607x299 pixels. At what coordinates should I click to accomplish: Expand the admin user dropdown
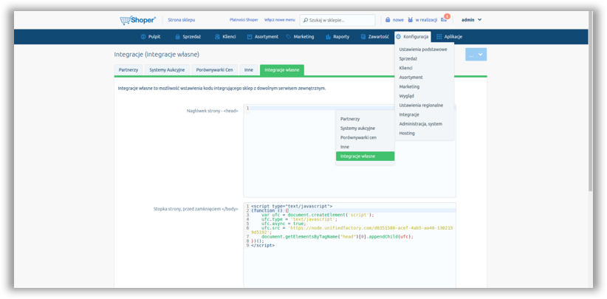472,20
